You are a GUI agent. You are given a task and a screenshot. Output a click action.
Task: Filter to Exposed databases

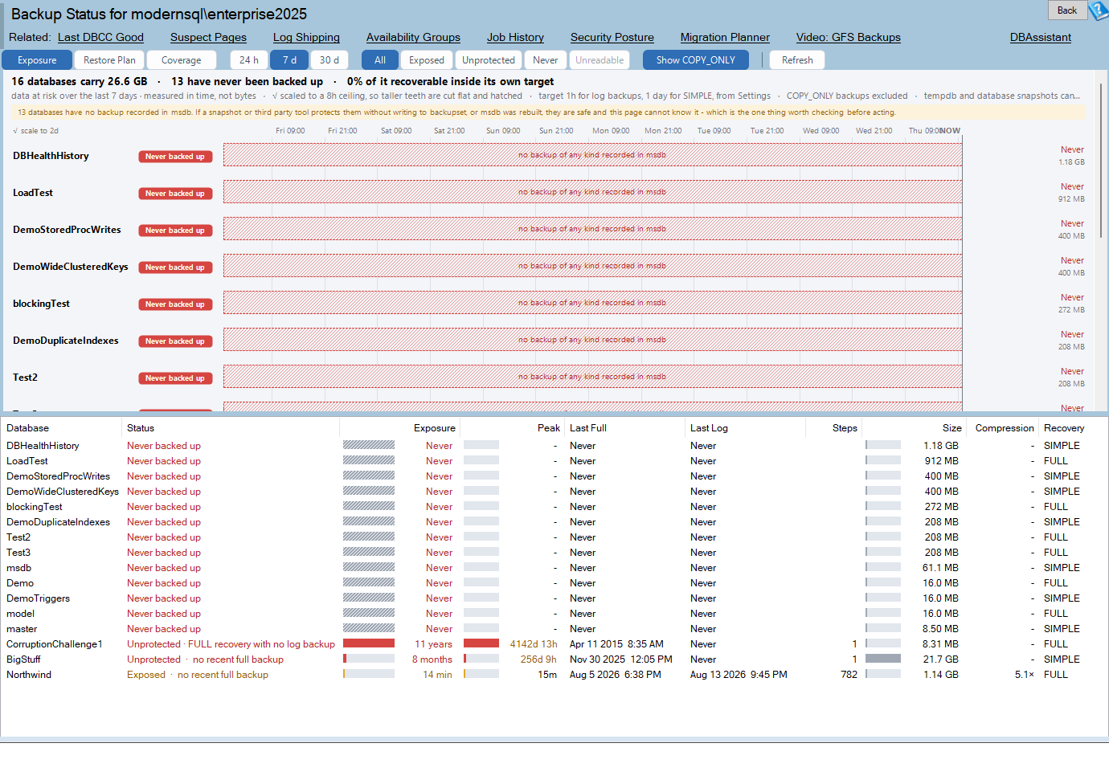[427, 60]
